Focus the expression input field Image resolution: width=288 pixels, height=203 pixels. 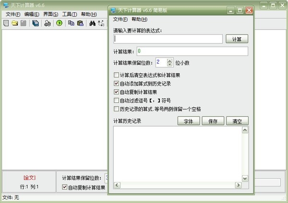click(x=168, y=39)
